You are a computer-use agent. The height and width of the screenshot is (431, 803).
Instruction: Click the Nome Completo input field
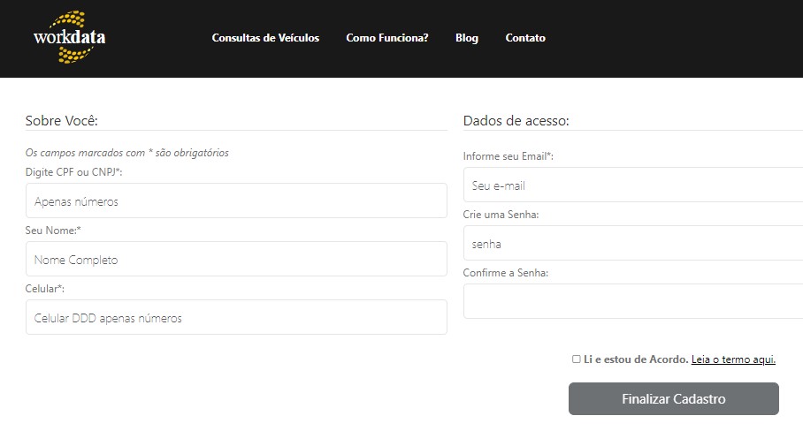(236, 259)
